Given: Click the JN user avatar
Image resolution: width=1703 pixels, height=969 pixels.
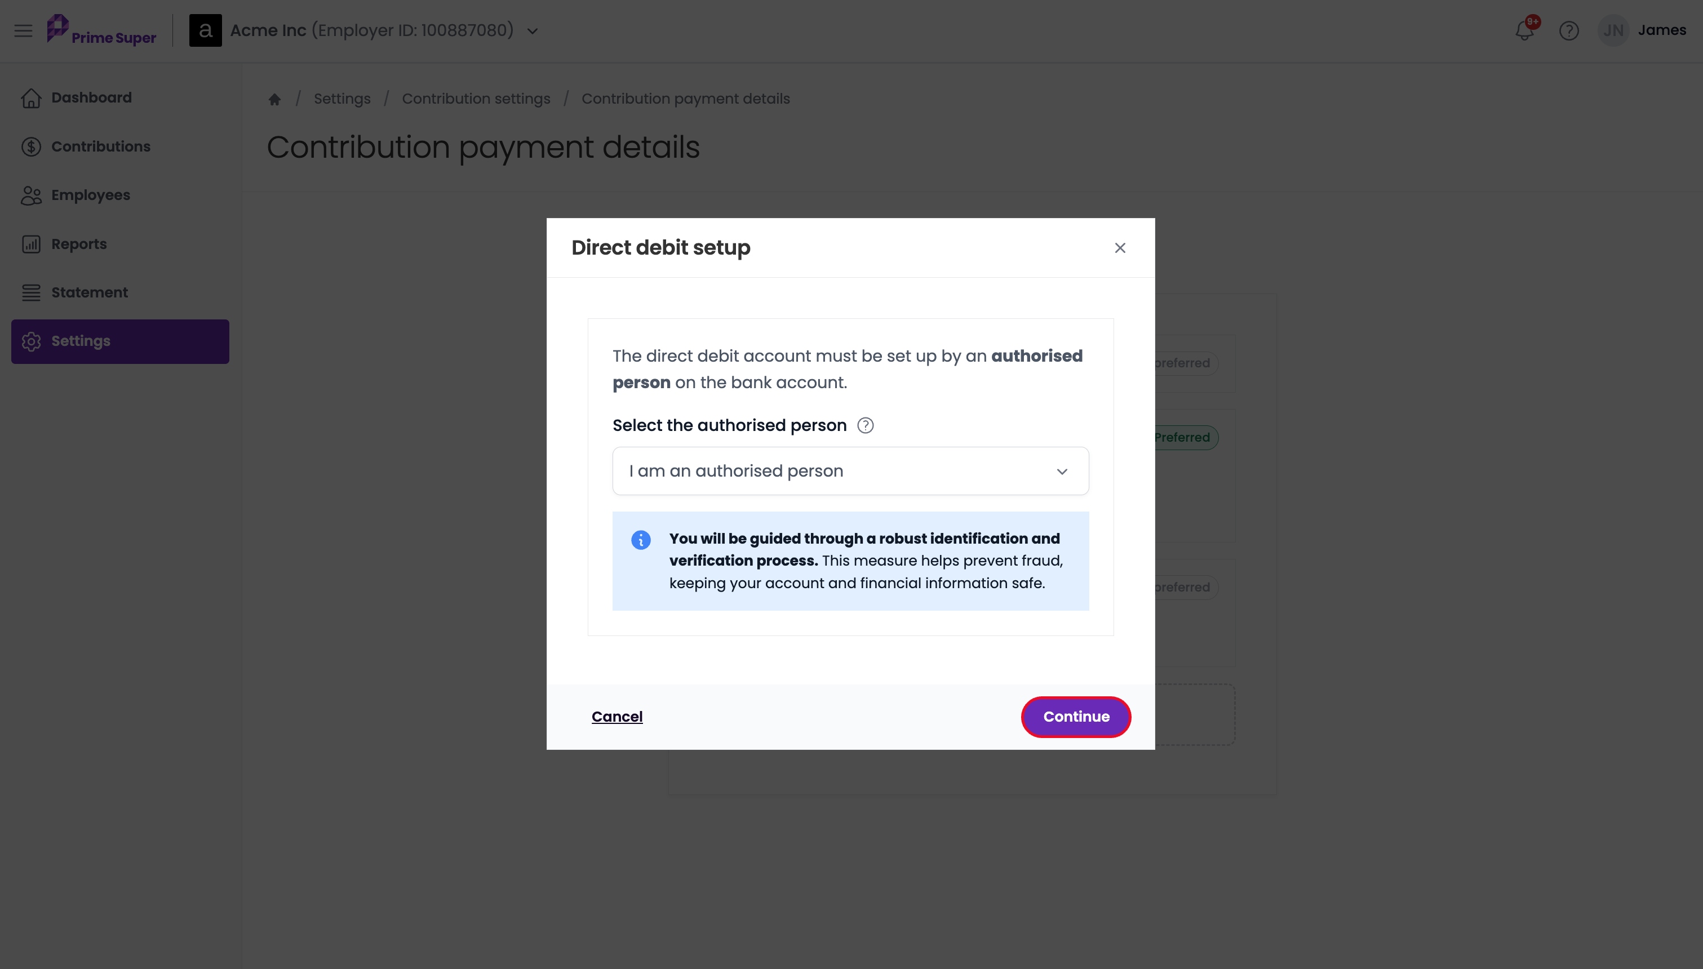Looking at the screenshot, I should pyautogui.click(x=1612, y=30).
